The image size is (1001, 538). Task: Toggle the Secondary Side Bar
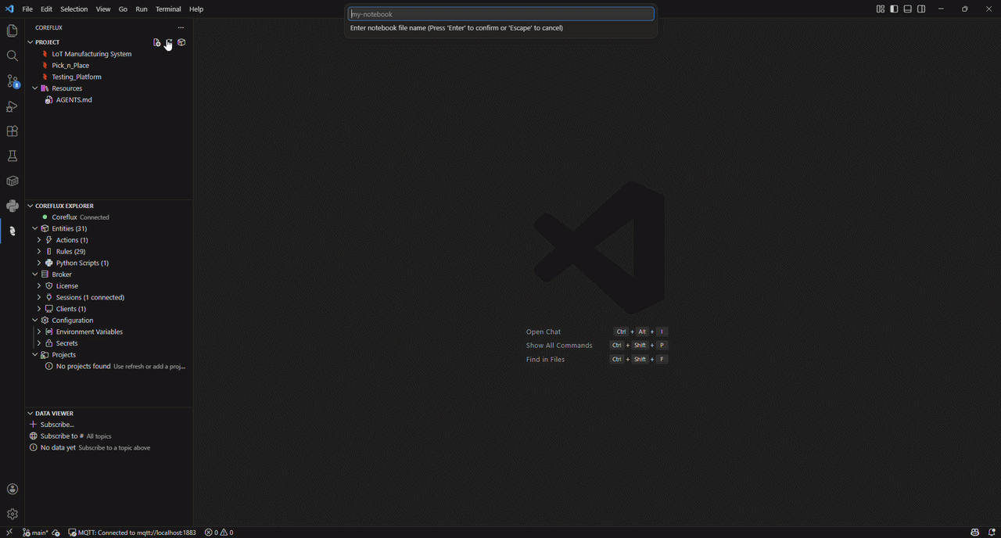(920, 9)
